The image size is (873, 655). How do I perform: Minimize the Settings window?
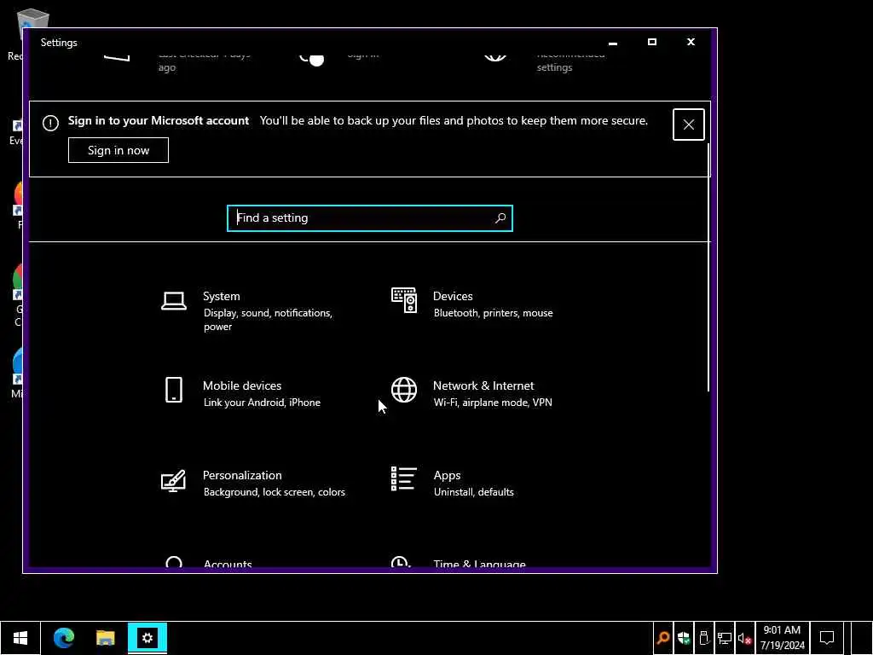(x=613, y=43)
